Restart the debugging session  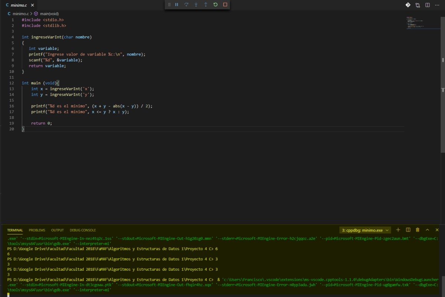click(x=215, y=5)
